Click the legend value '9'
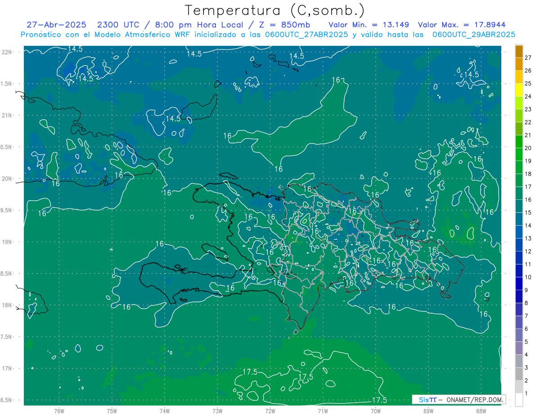 coord(526,290)
